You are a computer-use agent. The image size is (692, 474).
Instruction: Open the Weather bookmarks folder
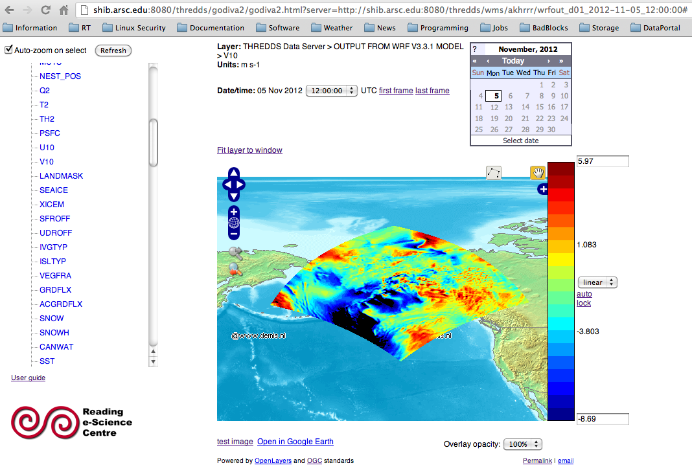pyautogui.click(x=331, y=28)
